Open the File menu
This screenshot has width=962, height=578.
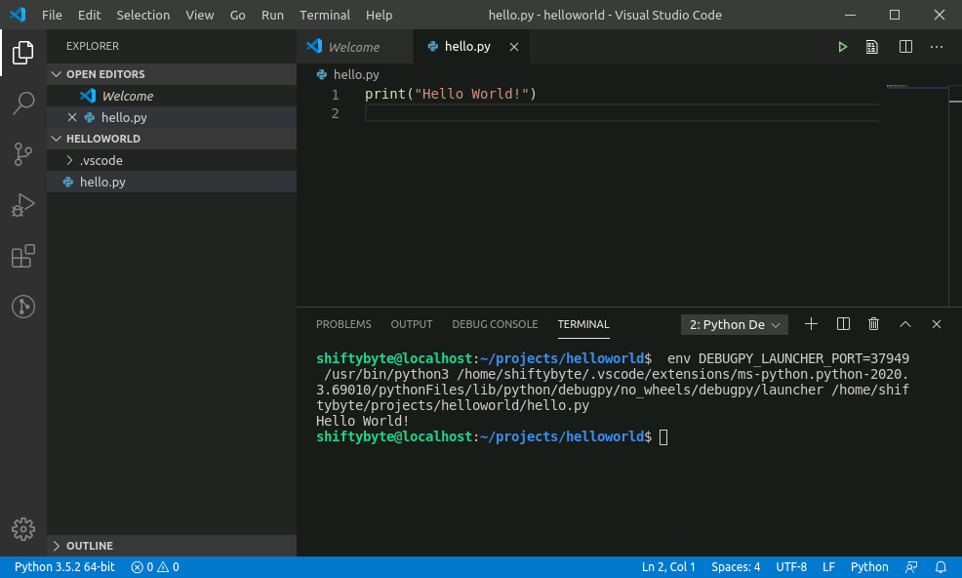click(x=52, y=15)
